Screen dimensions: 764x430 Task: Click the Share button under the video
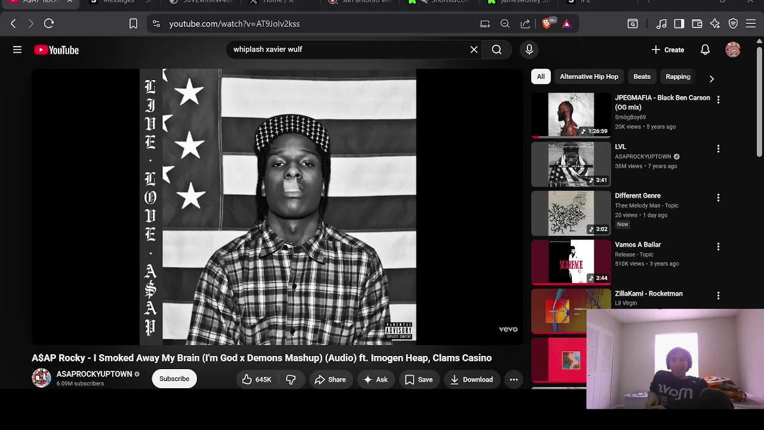click(330, 379)
